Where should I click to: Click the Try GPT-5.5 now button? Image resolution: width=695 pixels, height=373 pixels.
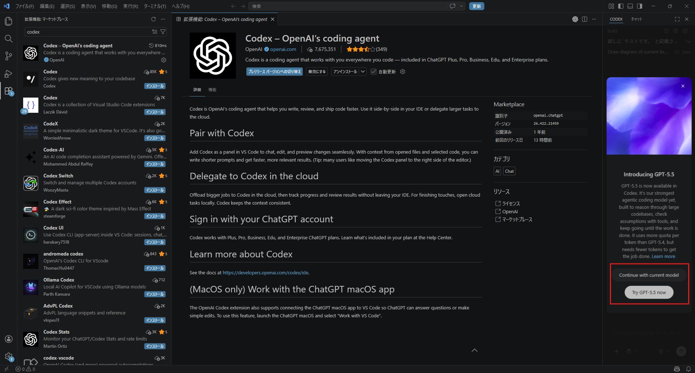click(x=649, y=292)
